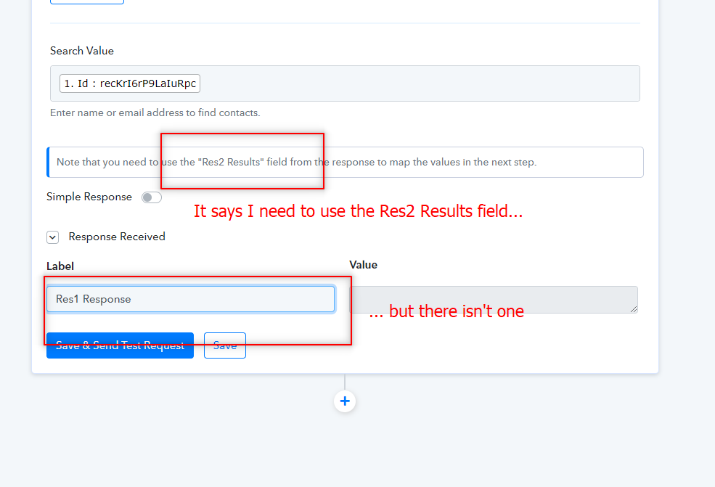Click the plus icon to add step
Image resolution: width=715 pixels, height=487 pixels.
345,401
